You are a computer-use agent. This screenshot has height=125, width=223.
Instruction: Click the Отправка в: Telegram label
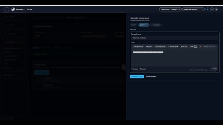pos(139,69)
